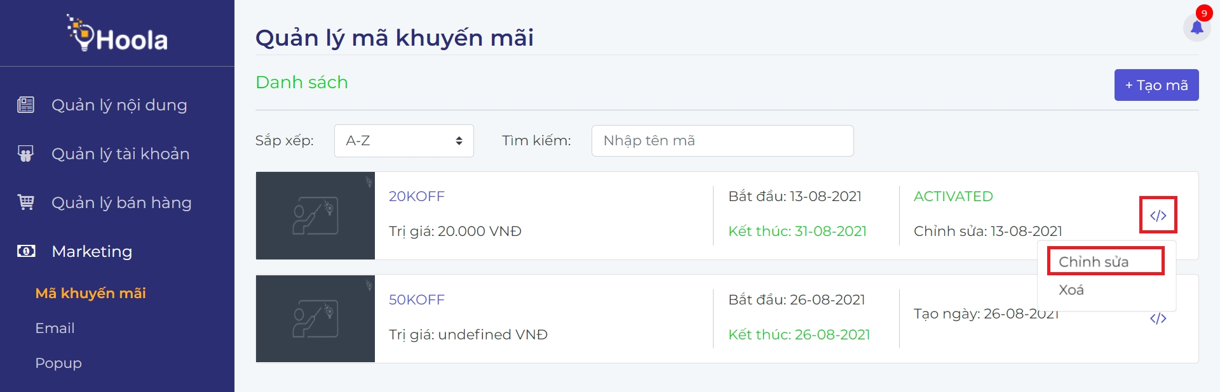
Task: Click the 20KOFF placeholder thumbnail
Action: click(x=315, y=216)
